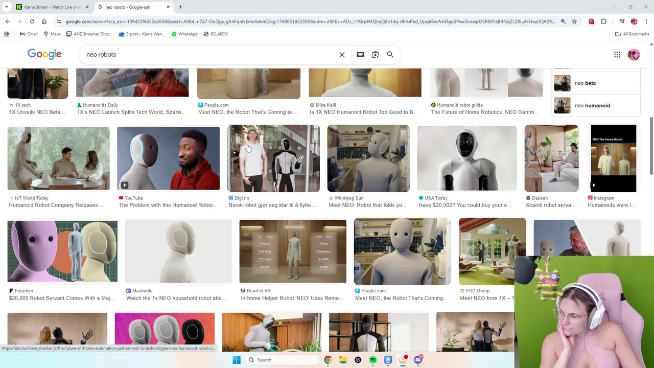This screenshot has height=368, width=654.
Task: Reload the page
Action: (x=32, y=21)
